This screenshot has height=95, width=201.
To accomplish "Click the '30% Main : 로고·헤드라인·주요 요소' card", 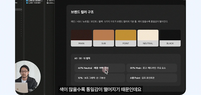I will pyautogui.click(x=152, y=68).
